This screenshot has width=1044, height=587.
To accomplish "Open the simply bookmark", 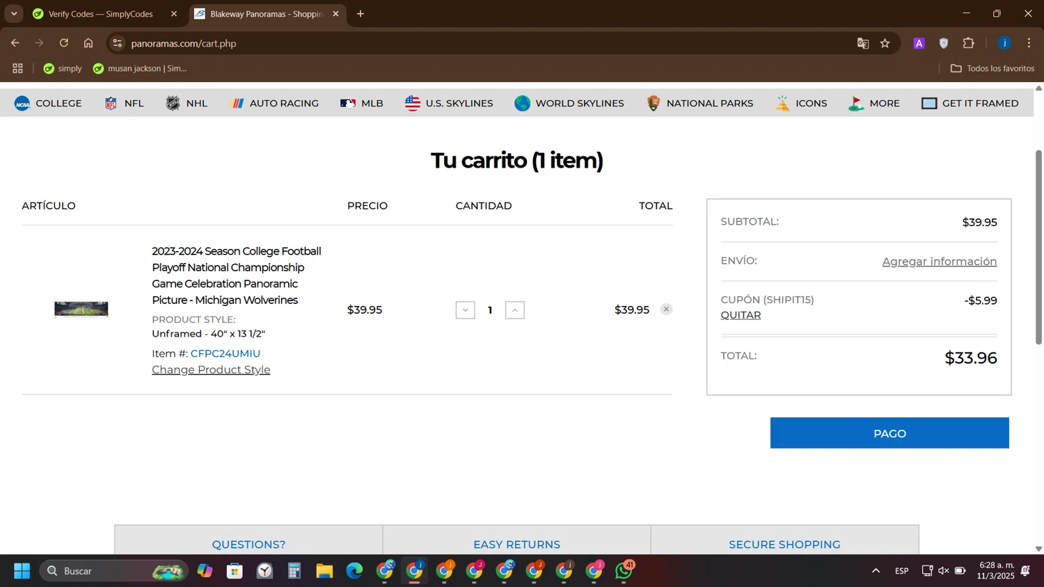I will coord(63,68).
